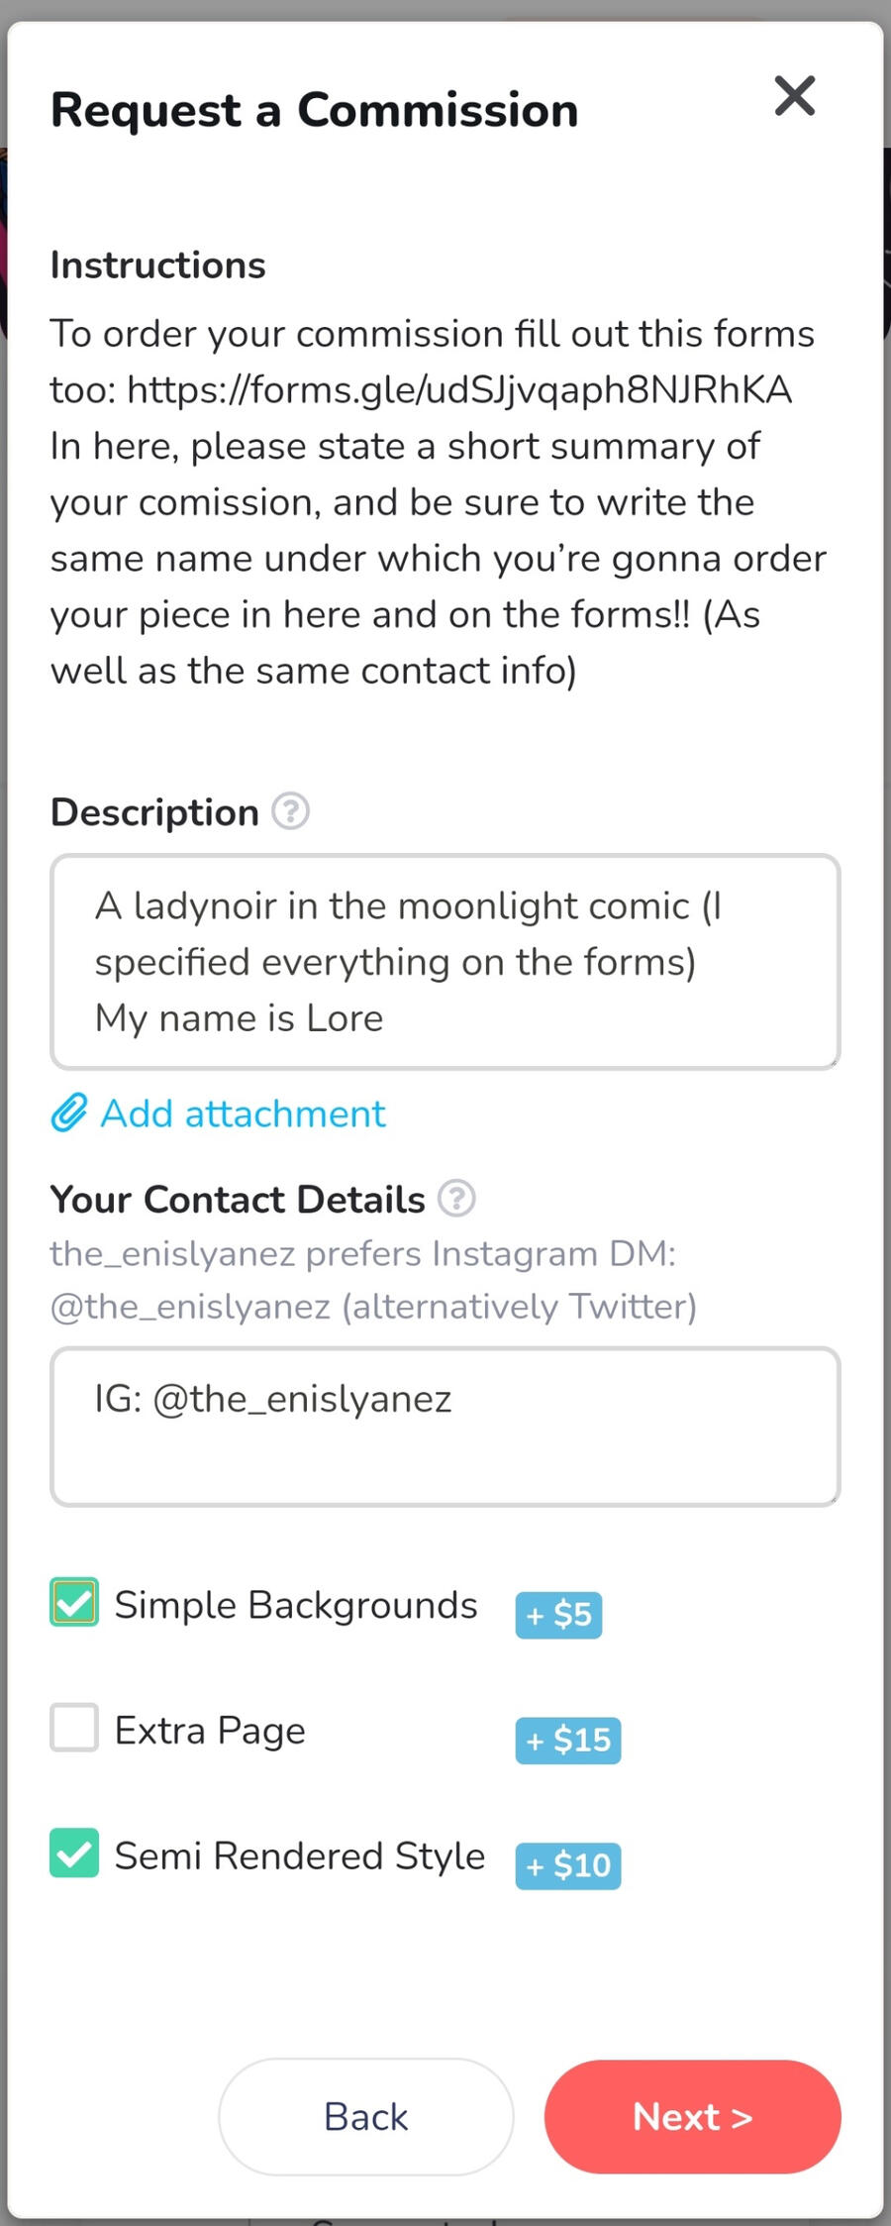The height and width of the screenshot is (2226, 891).
Task: Open the Add attachment link
Action: click(x=243, y=1113)
